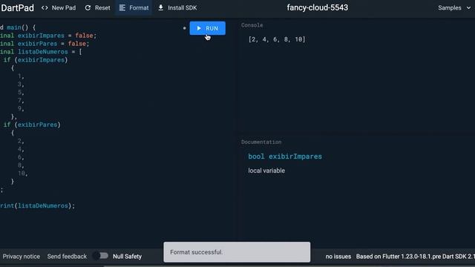Format the Dart code
475x267 pixels.
pyautogui.click(x=134, y=8)
